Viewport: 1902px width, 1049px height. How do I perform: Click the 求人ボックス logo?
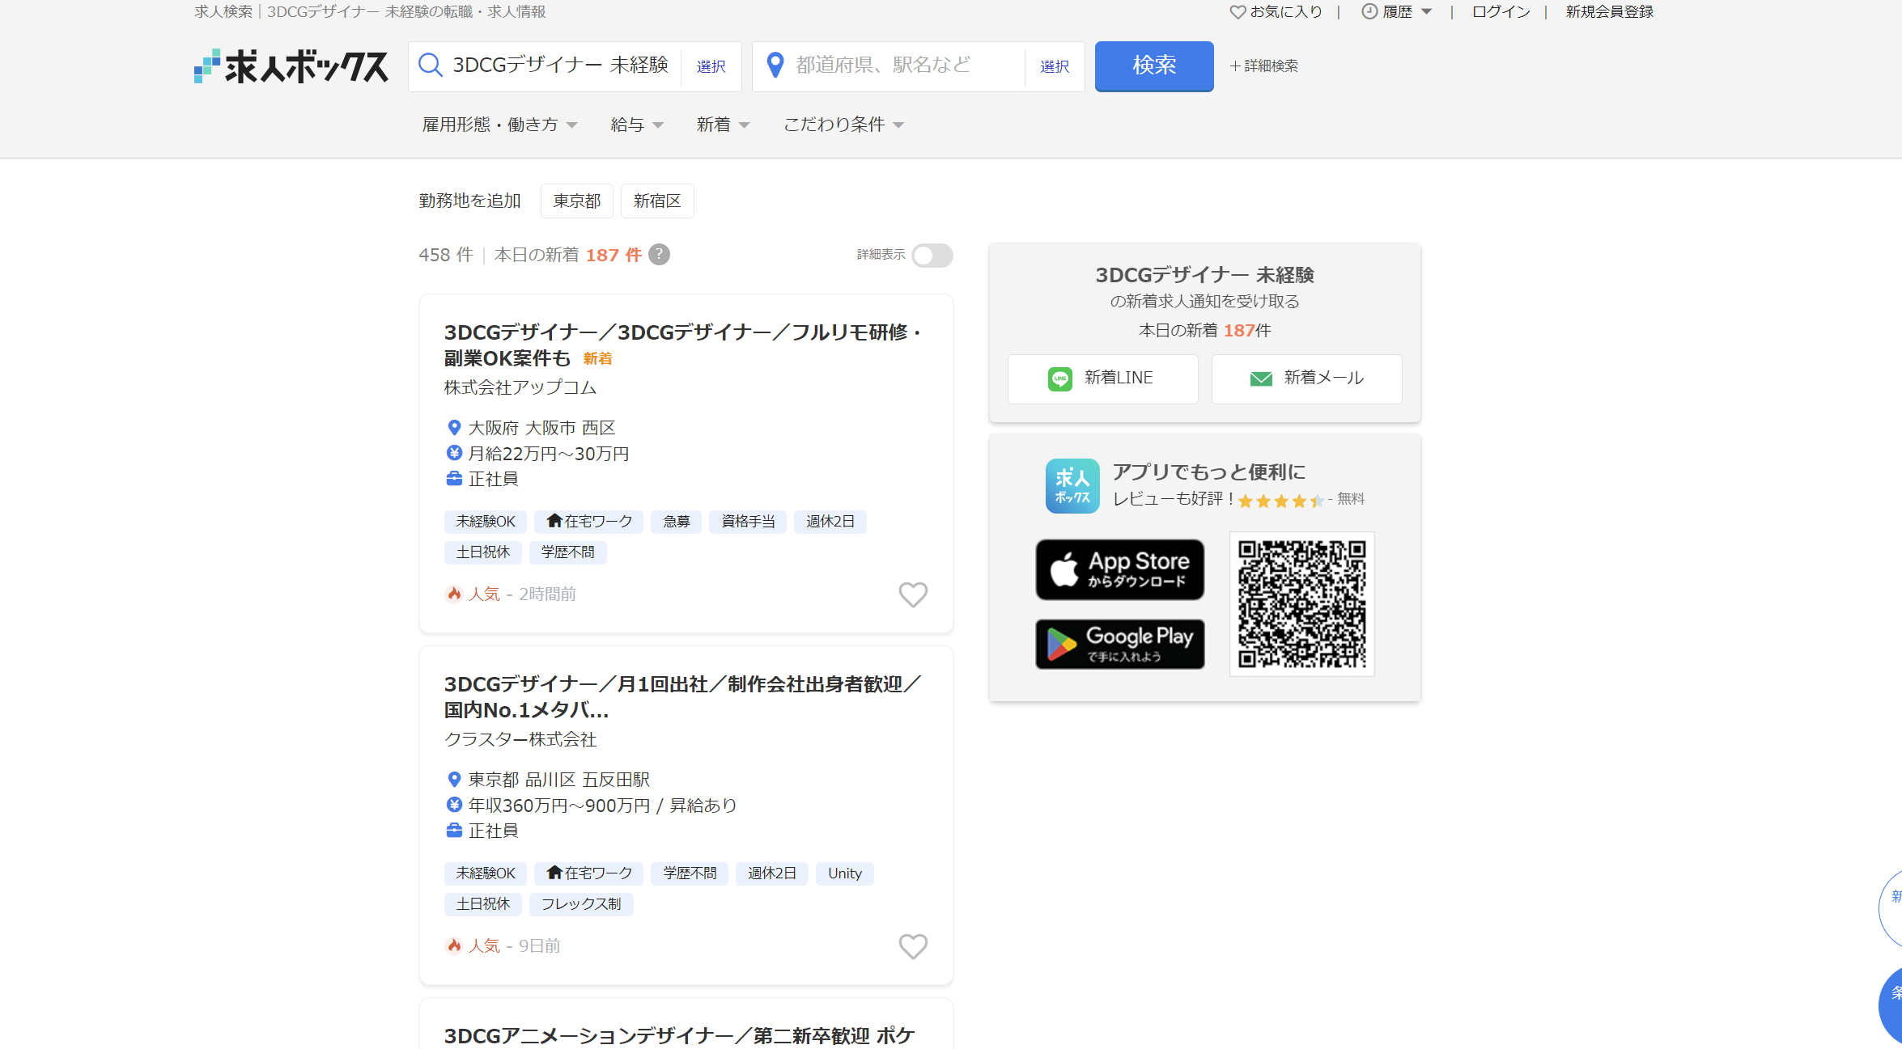[291, 66]
